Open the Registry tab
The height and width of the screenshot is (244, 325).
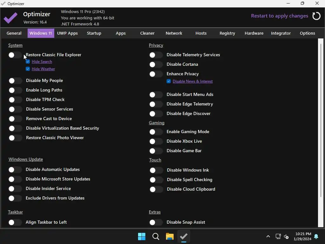click(x=227, y=33)
